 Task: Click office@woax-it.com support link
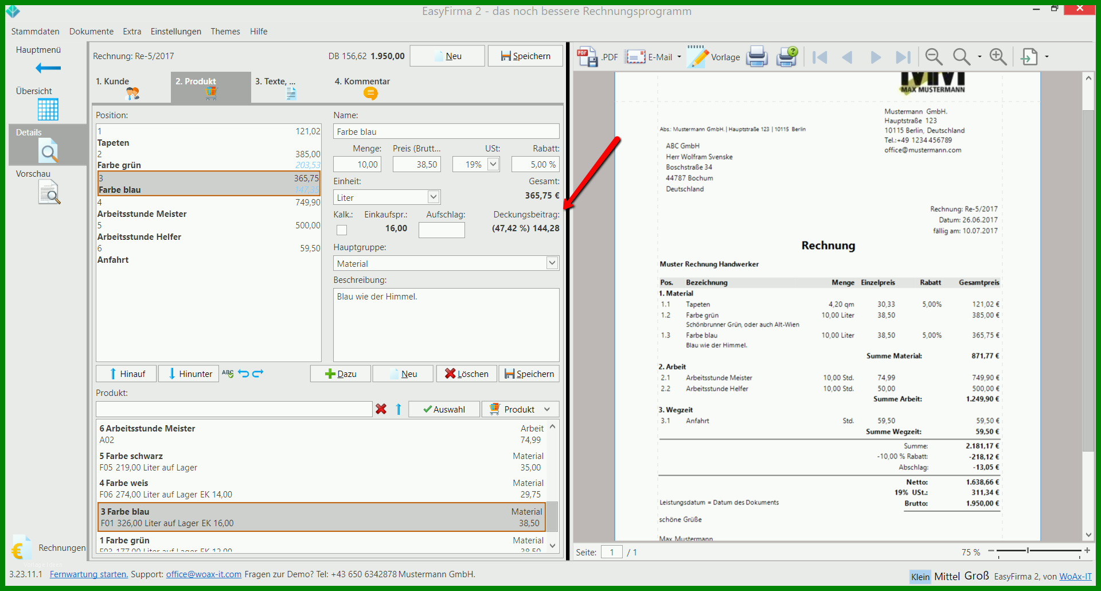click(x=204, y=574)
